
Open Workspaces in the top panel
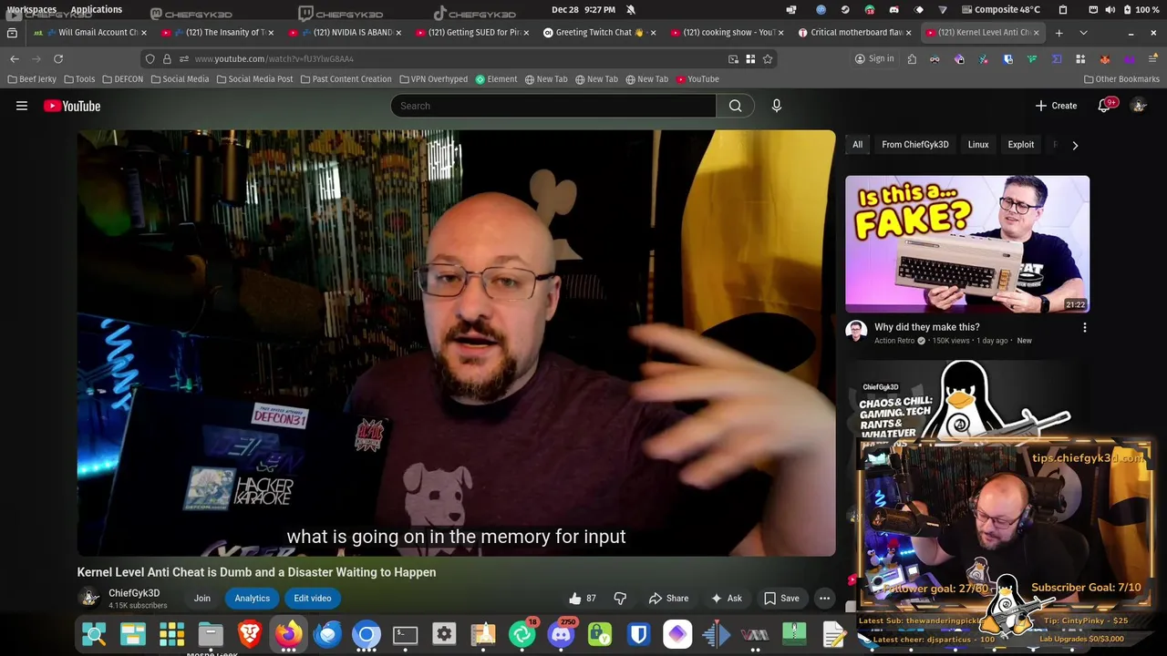click(32, 9)
